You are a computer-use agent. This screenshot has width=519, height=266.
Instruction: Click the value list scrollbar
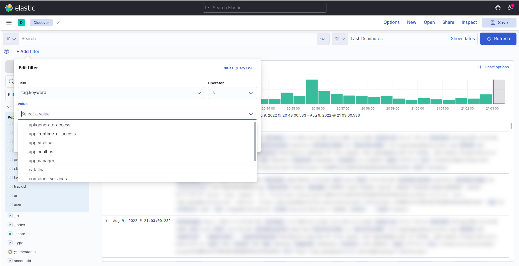coord(255,142)
